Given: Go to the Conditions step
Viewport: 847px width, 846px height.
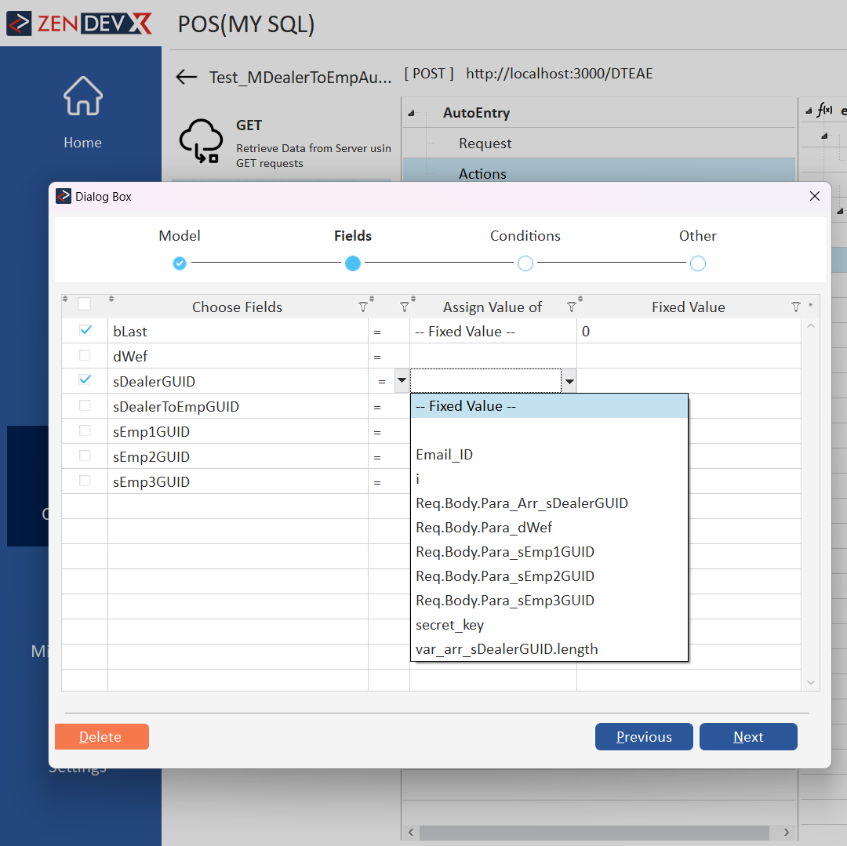Looking at the screenshot, I should (x=525, y=263).
